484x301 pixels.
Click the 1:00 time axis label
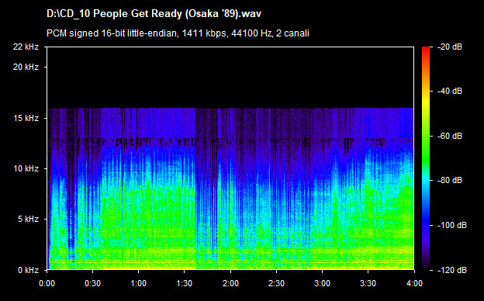(x=138, y=283)
